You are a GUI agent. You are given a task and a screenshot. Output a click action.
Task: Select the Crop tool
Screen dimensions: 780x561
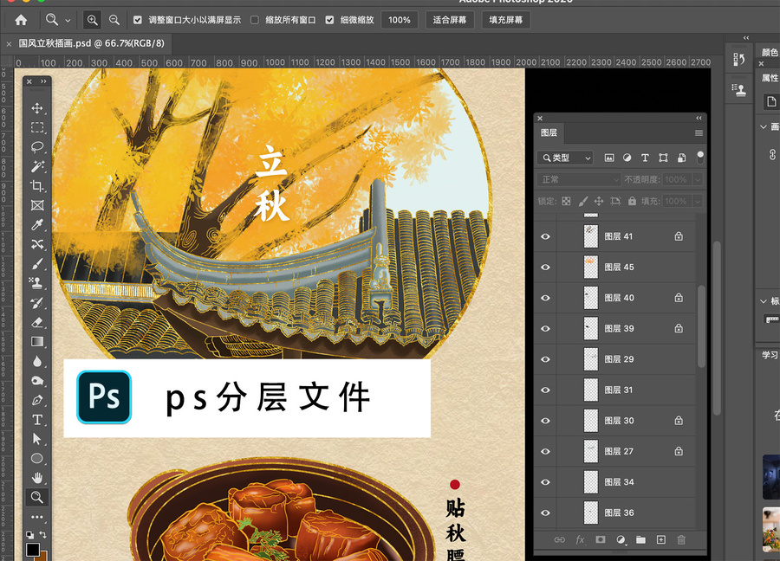point(37,186)
